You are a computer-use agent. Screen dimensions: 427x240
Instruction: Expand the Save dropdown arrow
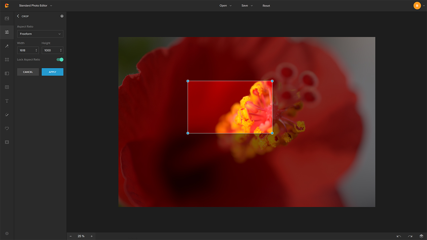(x=252, y=6)
